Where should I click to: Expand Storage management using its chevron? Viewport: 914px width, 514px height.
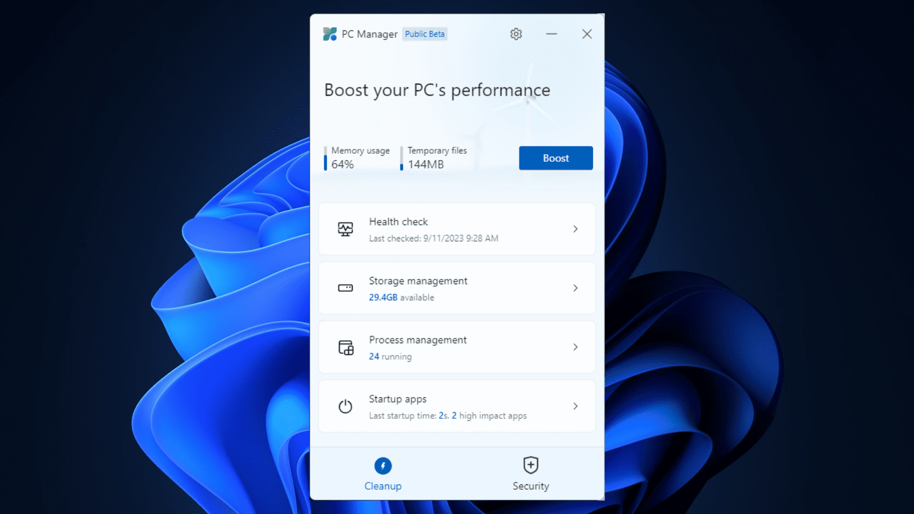click(x=576, y=288)
